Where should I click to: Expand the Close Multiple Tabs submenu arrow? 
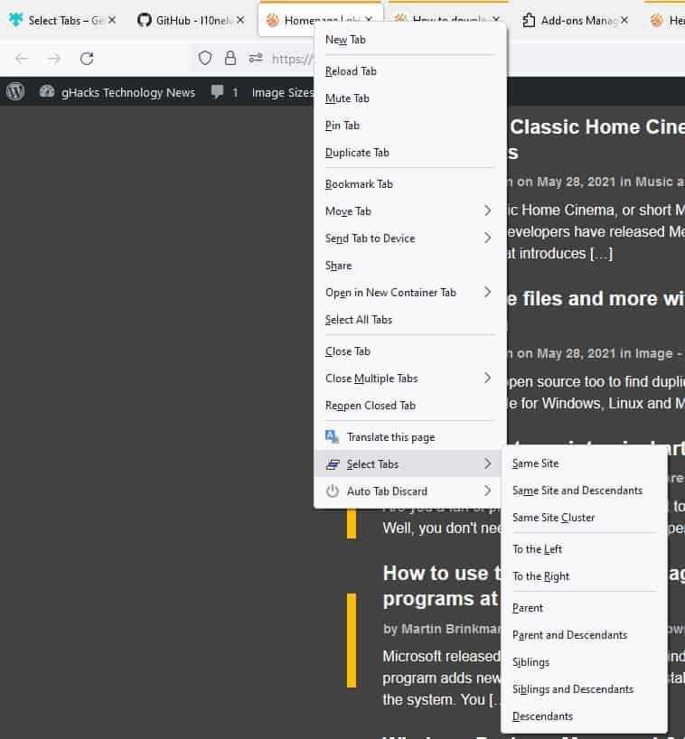pos(487,378)
